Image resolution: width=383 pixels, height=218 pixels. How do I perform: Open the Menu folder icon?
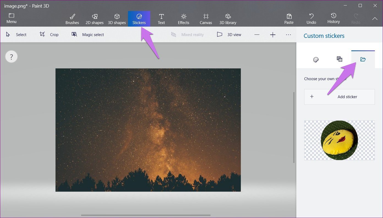pos(11,18)
